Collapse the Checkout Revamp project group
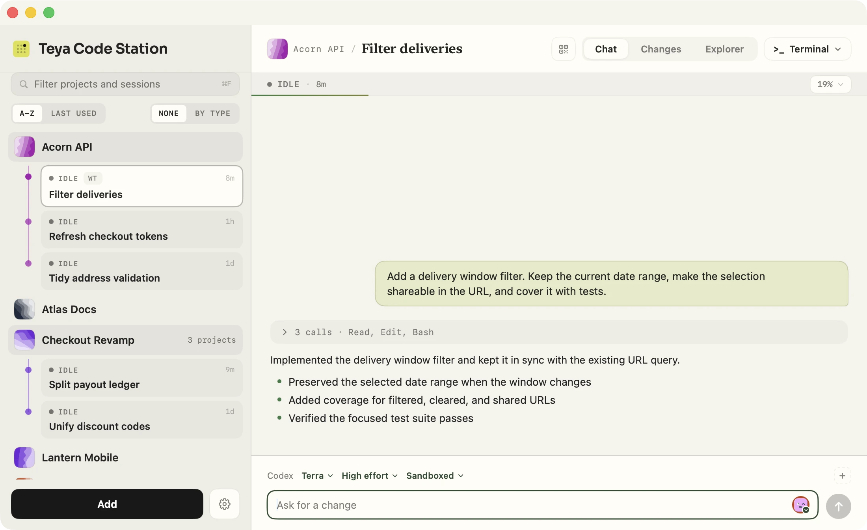 point(125,340)
